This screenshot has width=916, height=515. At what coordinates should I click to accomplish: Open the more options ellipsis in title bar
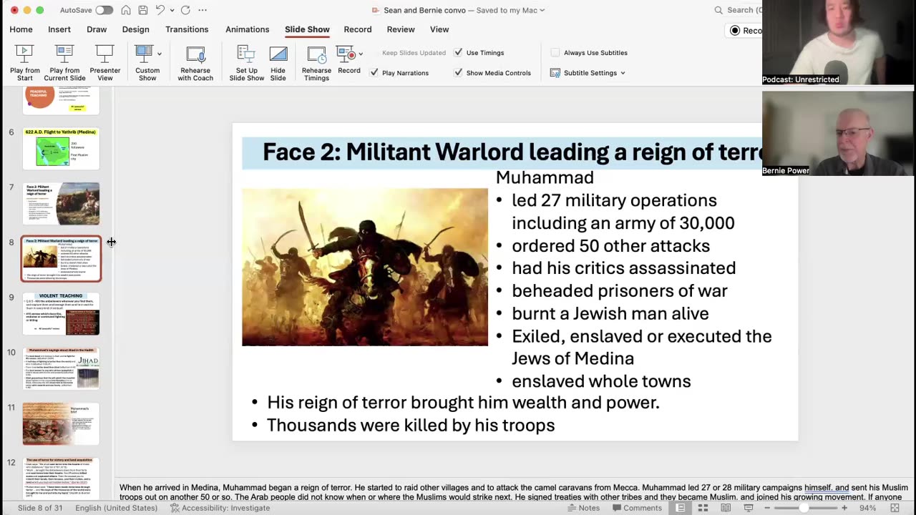203,10
